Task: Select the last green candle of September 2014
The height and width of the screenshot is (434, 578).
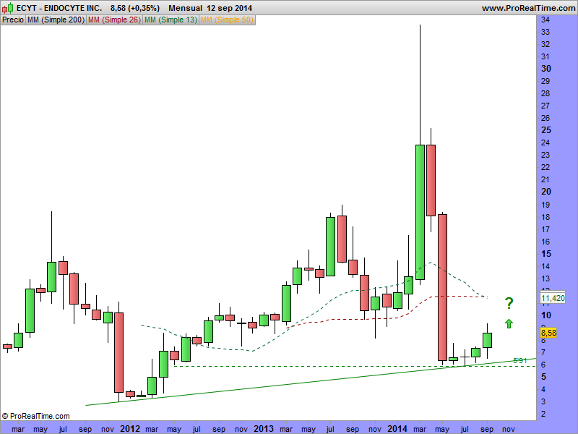Action: coord(487,340)
